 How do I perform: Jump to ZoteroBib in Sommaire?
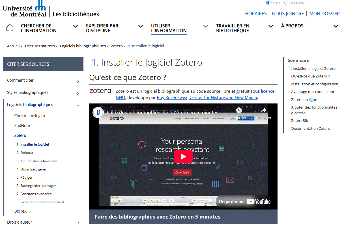(x=300, y=121)
